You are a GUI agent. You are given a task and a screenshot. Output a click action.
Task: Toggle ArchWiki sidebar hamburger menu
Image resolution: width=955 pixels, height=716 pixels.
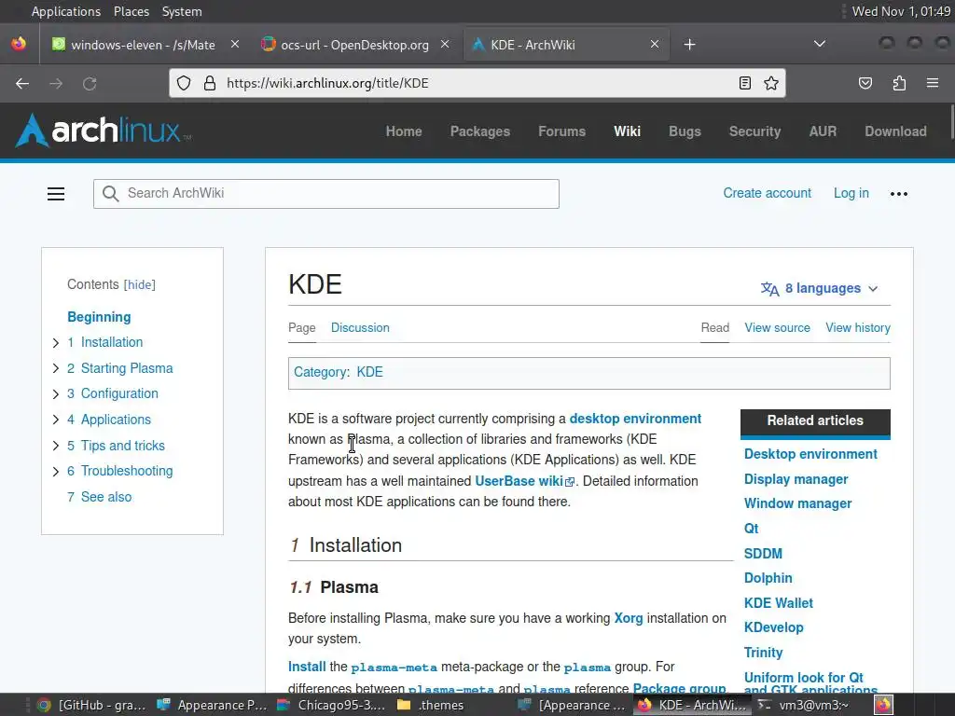point(56,194)
